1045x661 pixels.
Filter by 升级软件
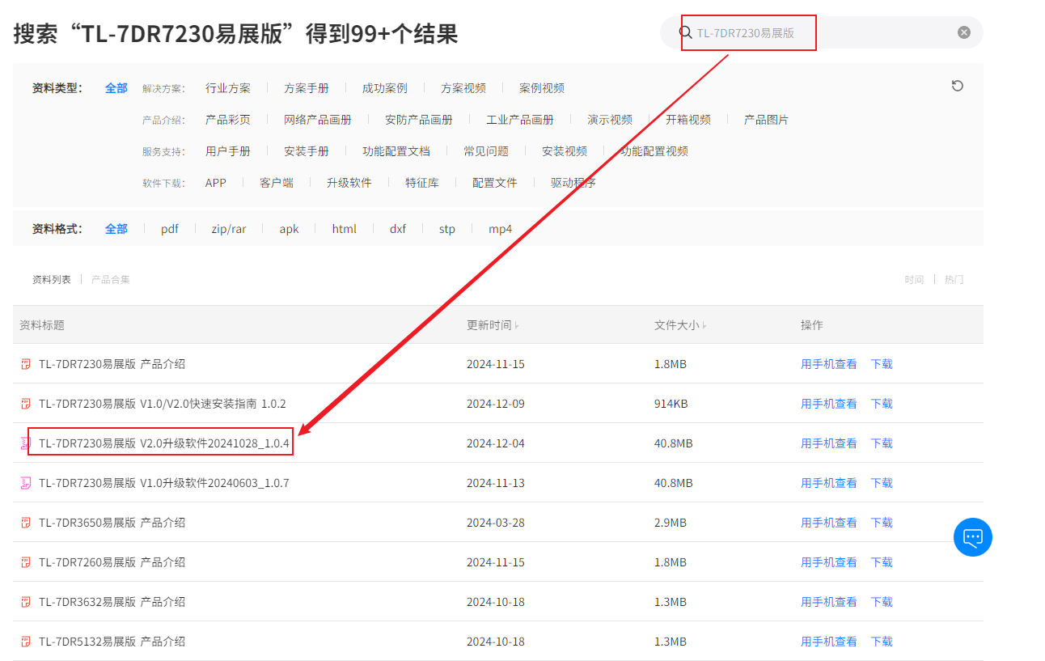pos(349,183)
